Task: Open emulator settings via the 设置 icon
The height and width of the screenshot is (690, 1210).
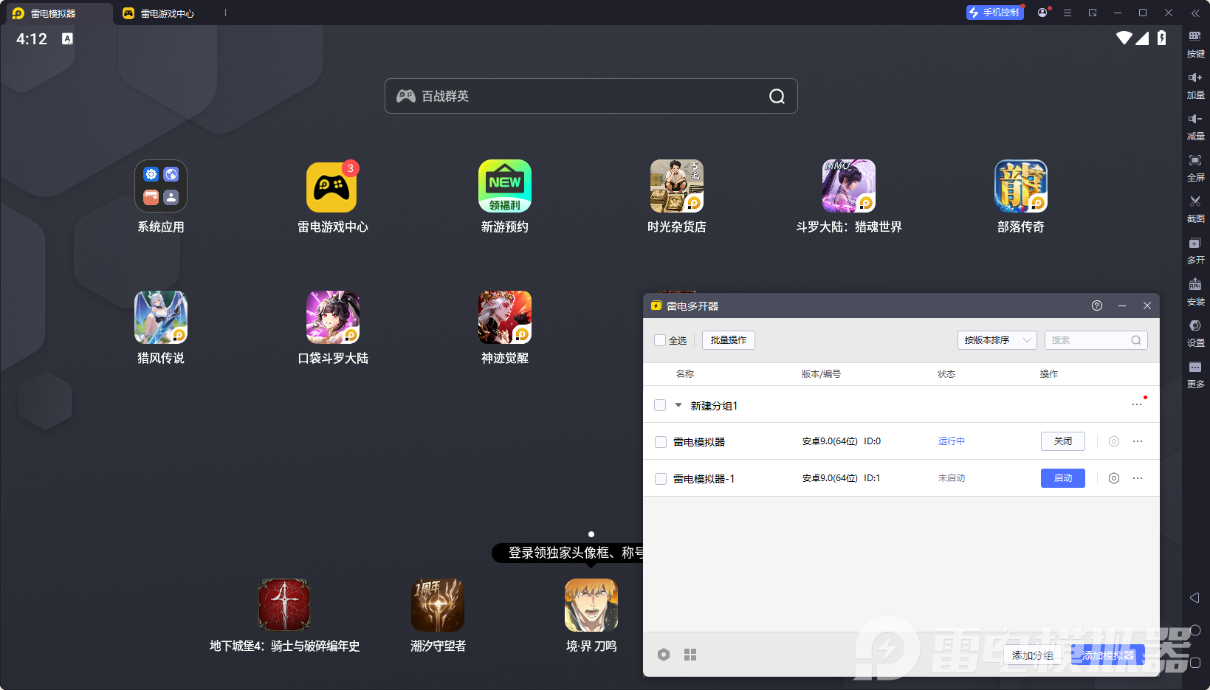Action: [x=1196, y=332]
